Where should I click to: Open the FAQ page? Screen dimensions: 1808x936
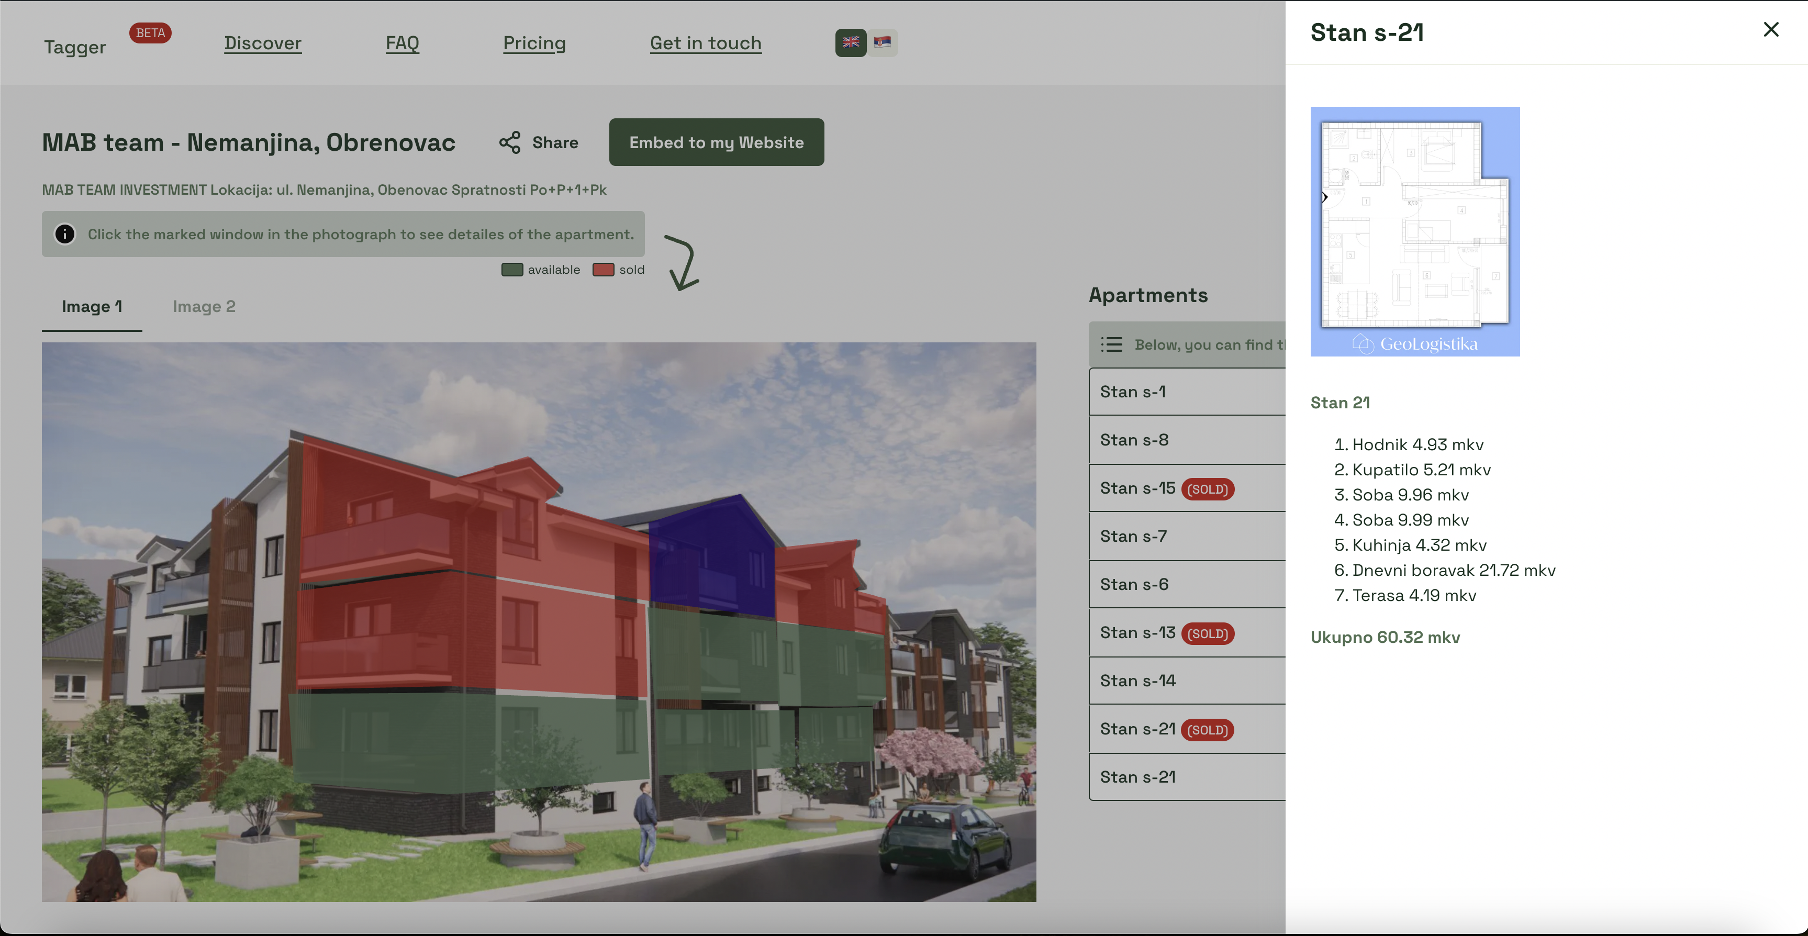[402, 43]
